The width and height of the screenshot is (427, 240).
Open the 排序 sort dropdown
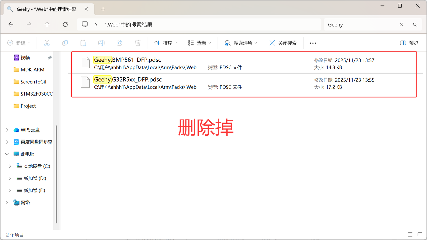(166, 43)
